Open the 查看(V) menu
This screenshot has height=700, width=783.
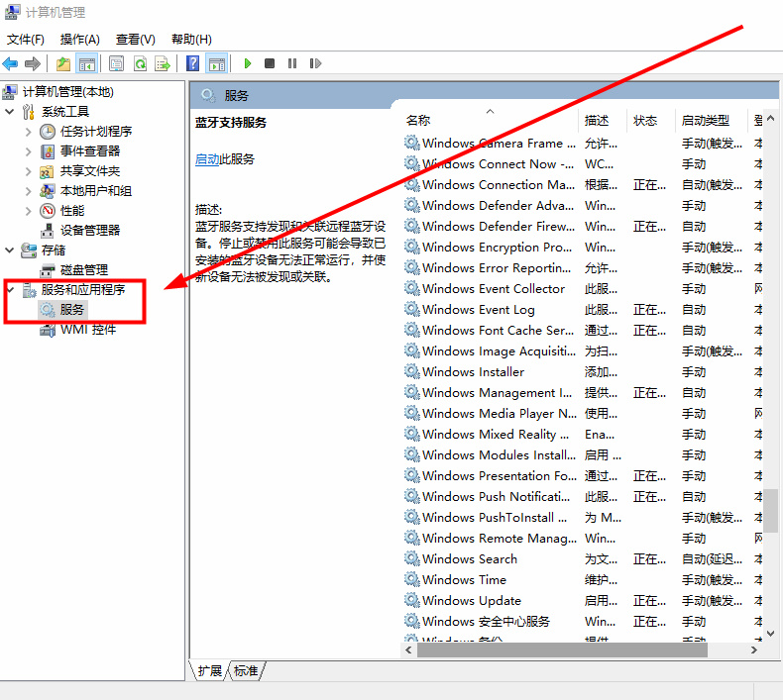coord(135,39)
